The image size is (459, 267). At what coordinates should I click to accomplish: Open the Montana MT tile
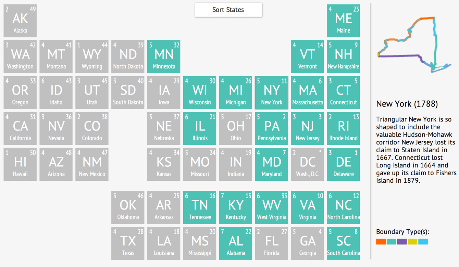pos(56,57)
